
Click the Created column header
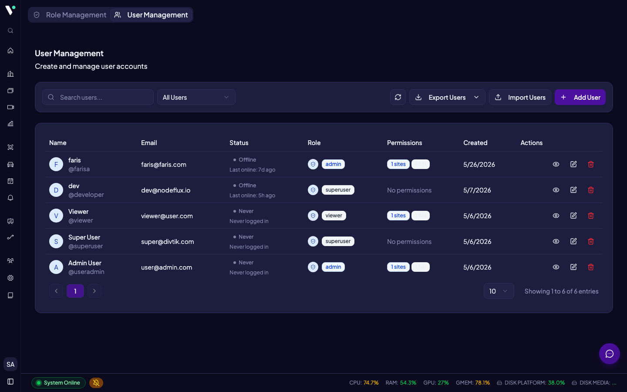click(x=475, y=143)
